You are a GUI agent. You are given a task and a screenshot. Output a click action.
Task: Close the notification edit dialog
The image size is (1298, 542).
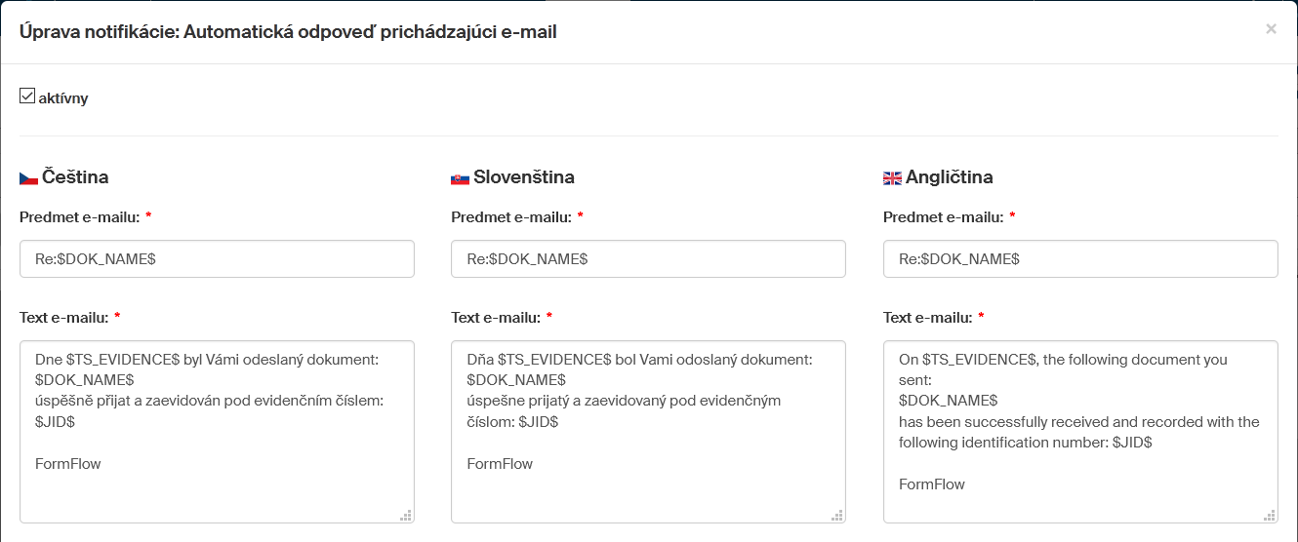point(1271,29)
